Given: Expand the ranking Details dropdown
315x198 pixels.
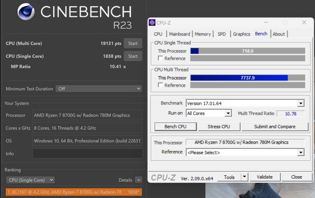Looking at the screenshot, I should [x=139, y=180].
